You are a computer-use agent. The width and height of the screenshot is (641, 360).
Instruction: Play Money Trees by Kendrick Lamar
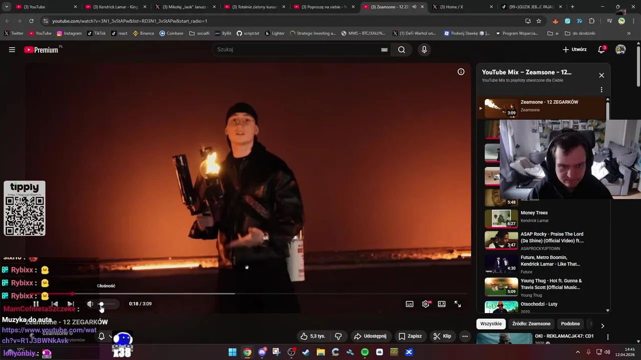[542, 218]
